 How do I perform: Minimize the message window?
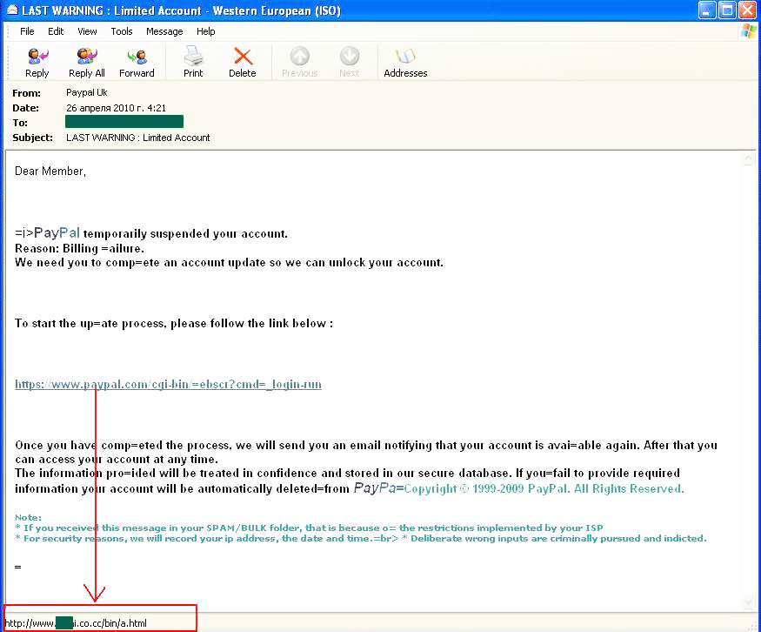coord(706,10)
